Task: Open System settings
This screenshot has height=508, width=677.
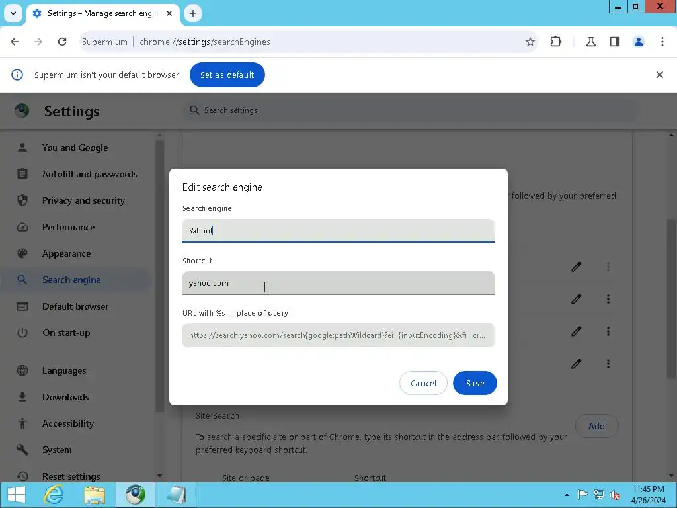Action: [57, 450]
